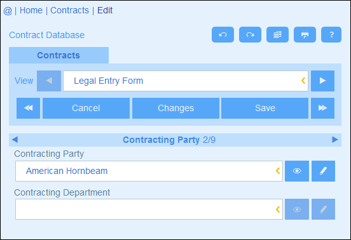Viewport: 351px width, 240px height.
Task: Jump to first record double-arrow button
Action: coord(28,108)
